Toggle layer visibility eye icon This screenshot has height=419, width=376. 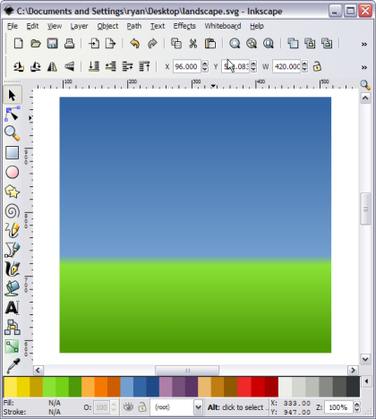(x=128, y=406)
